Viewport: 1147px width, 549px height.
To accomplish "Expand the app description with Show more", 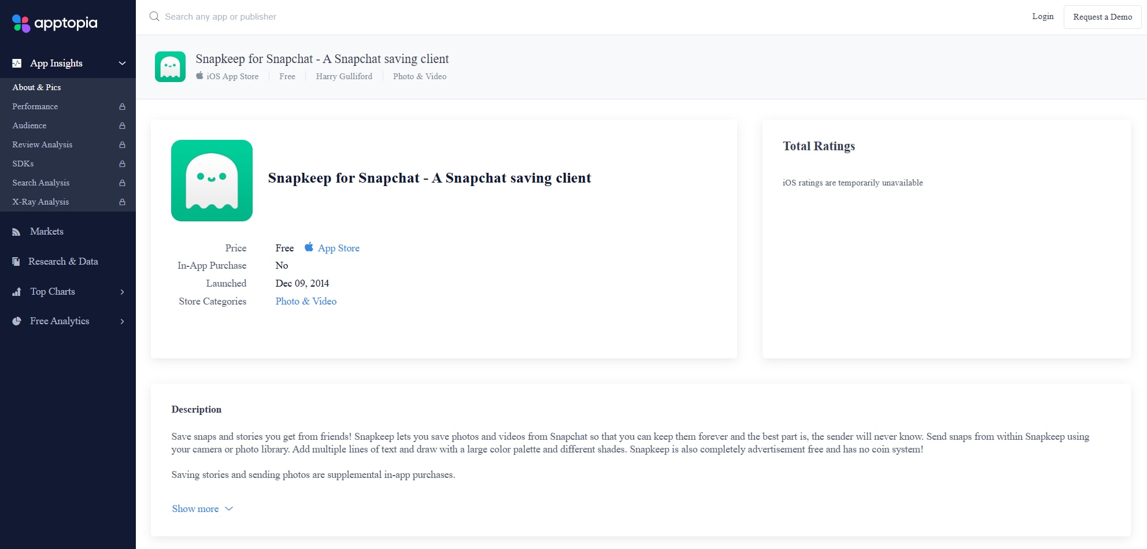I will (195, 509).
